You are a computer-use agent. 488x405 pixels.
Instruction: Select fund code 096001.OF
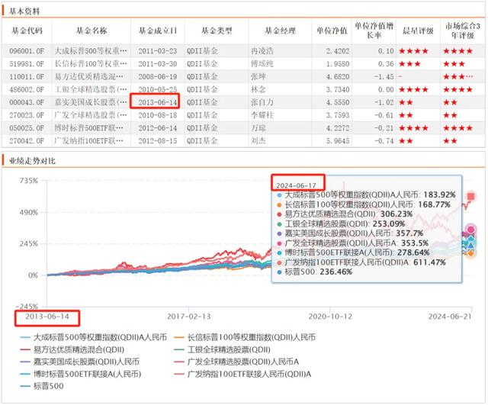pyautogui.click(x=27, y=51)
